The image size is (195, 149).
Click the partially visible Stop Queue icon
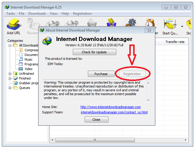coord(189,24)
